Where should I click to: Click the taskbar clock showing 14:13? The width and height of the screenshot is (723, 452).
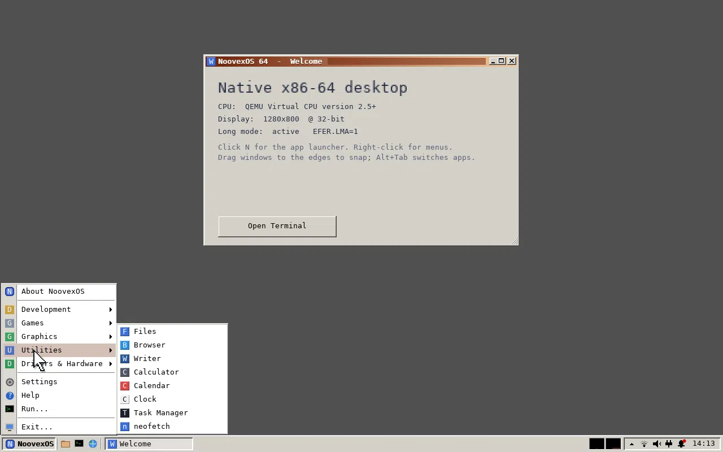click(704, 444)
